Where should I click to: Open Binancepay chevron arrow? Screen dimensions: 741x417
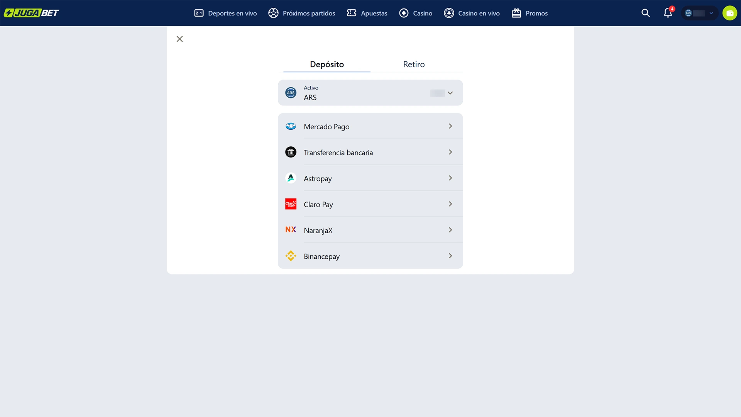tap(450, 256)
